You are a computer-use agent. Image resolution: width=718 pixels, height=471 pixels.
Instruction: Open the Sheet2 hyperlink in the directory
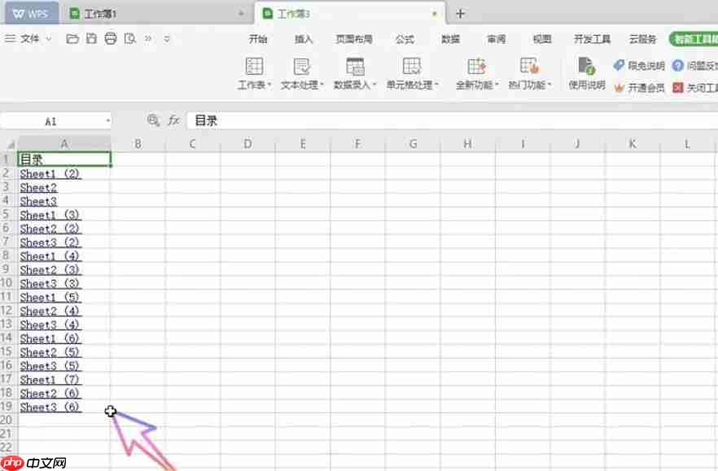(x=37, y=187)
